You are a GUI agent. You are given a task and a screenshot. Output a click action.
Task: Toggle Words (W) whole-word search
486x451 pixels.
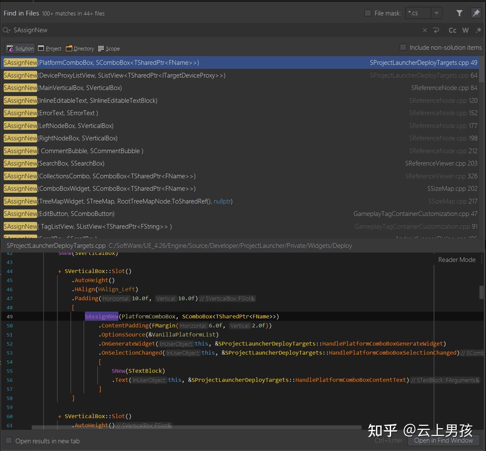tap(465, 30)
